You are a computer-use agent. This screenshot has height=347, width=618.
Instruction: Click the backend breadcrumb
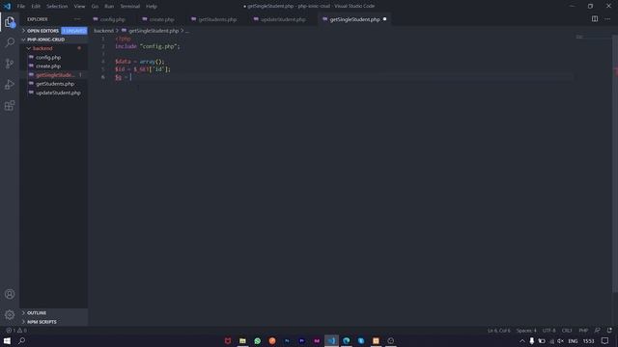click(x=103, y=31)
